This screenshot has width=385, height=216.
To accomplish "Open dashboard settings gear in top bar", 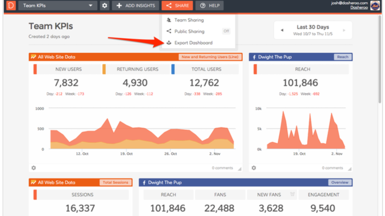I will click(105, 6).
